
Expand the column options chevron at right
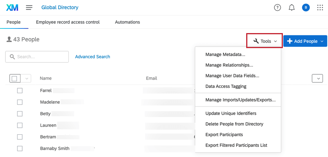pyautogui.click(x=317, y=78)
